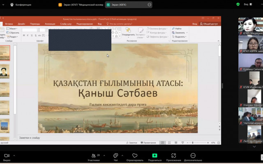Click the zoom slider in the shared PowerPoint
This screenshot has width=263, height=164.
(192, 143)
